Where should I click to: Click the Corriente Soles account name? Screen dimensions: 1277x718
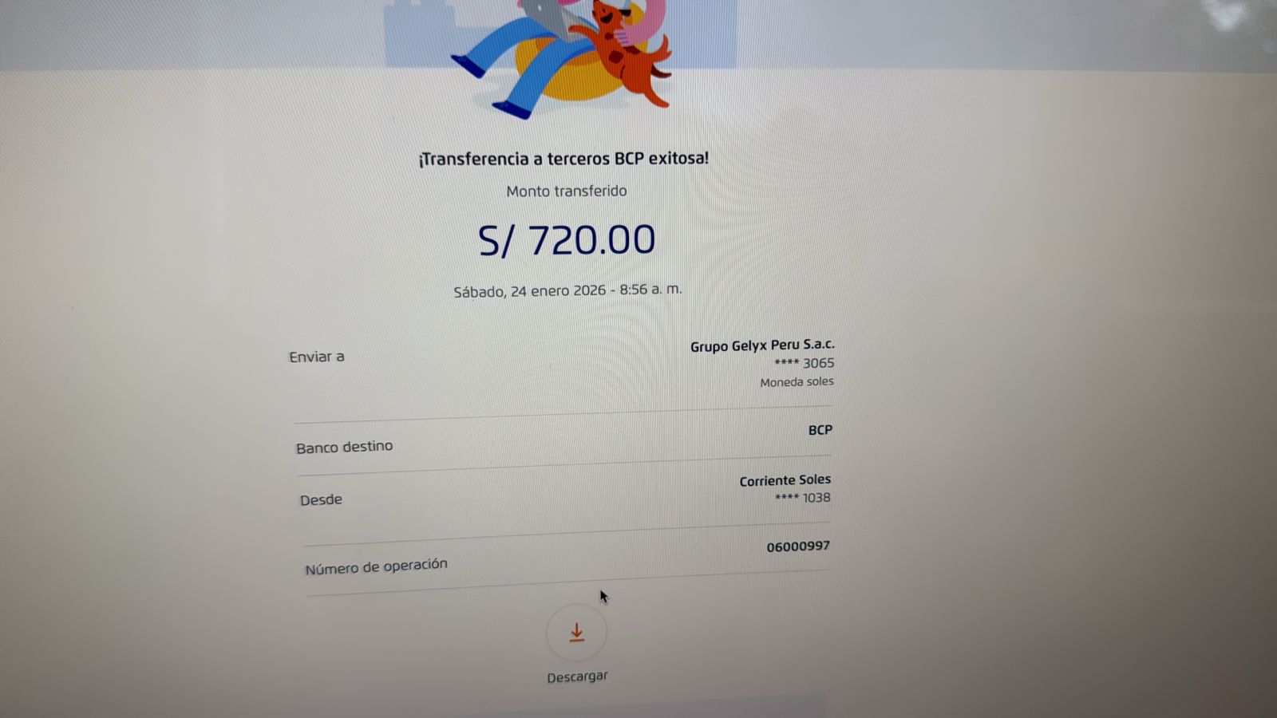[785, 480]
